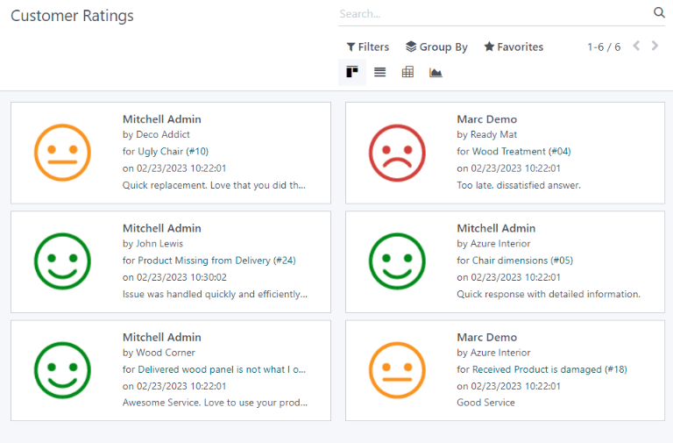The image size is (673, 443).
Task: Open the Favorites dropdown
Action: pos(514,47)
